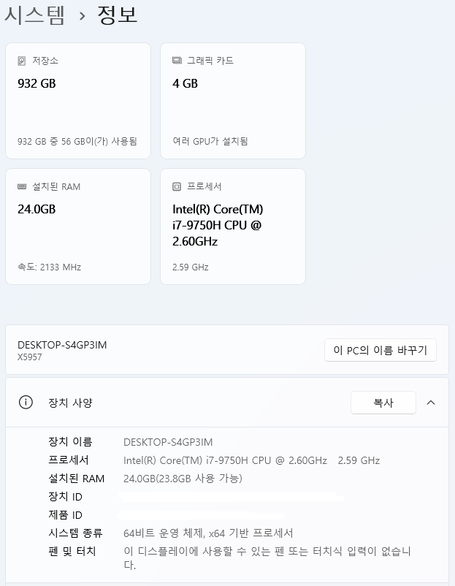Go back to 시스템 breadcrumb
The height and width of the screenshot is (586, 455).
[35, 15]
